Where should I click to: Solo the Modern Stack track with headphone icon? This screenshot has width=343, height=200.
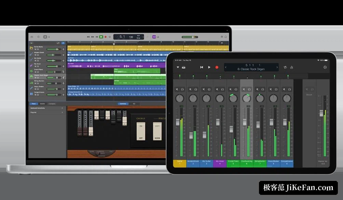pos(38,55)
